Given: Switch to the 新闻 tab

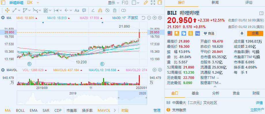Looking at the screenshot, I should [215, 3].
